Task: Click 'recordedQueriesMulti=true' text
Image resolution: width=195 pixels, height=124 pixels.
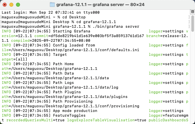Action: (35, 120)
